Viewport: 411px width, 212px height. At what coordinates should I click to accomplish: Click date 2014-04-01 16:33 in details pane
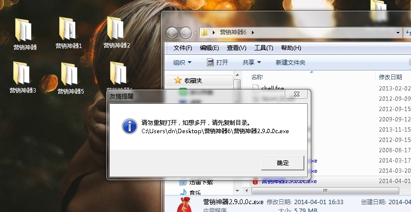(319, 202)
